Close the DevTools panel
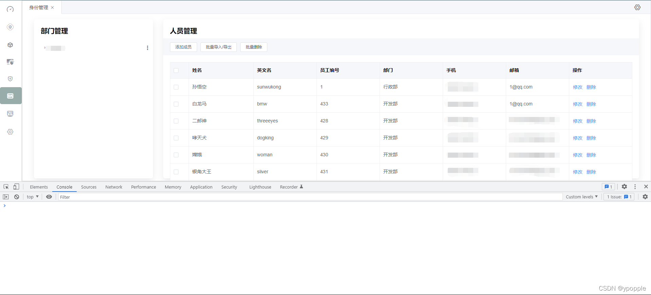Screen dimensions: 651x295 pyautogui.click(x=646, y=186)
